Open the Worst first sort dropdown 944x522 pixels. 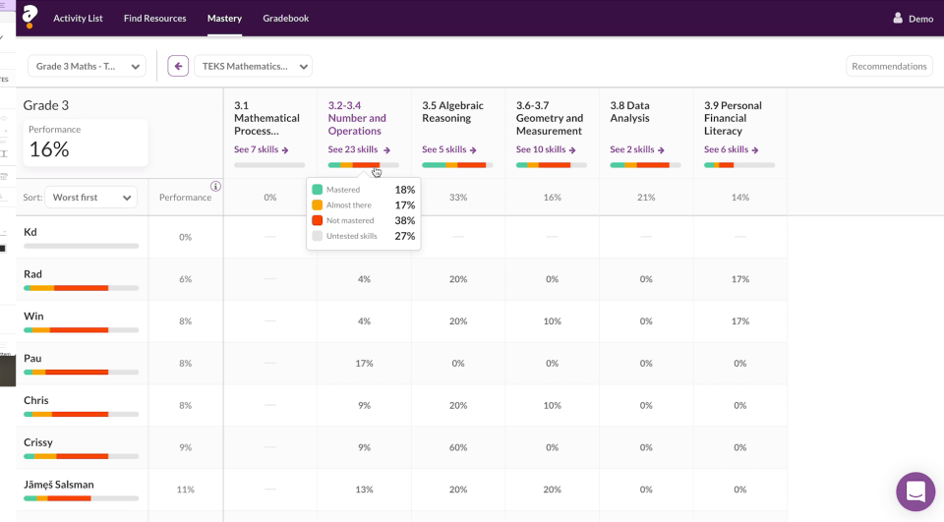pyautogui.click(x=90, y=198)
